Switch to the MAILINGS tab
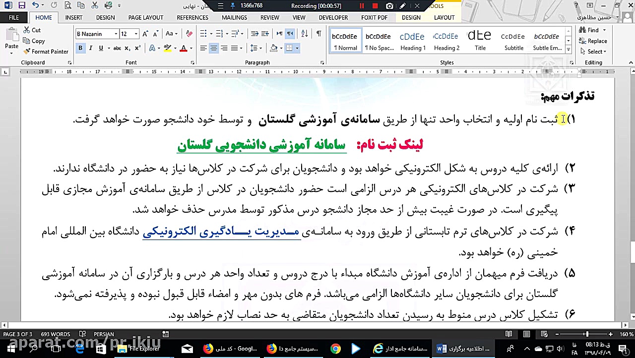635x358 pixels. (x=234, y=17)
